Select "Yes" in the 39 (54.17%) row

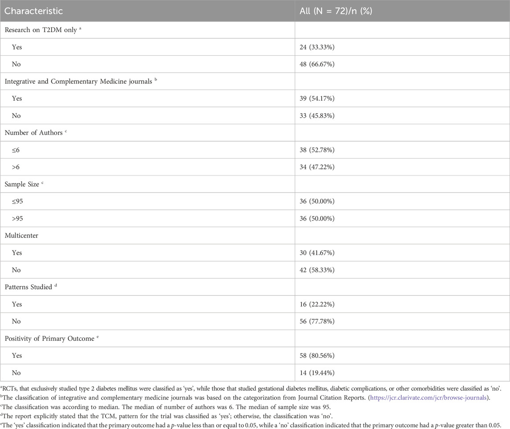click(17, 98)
